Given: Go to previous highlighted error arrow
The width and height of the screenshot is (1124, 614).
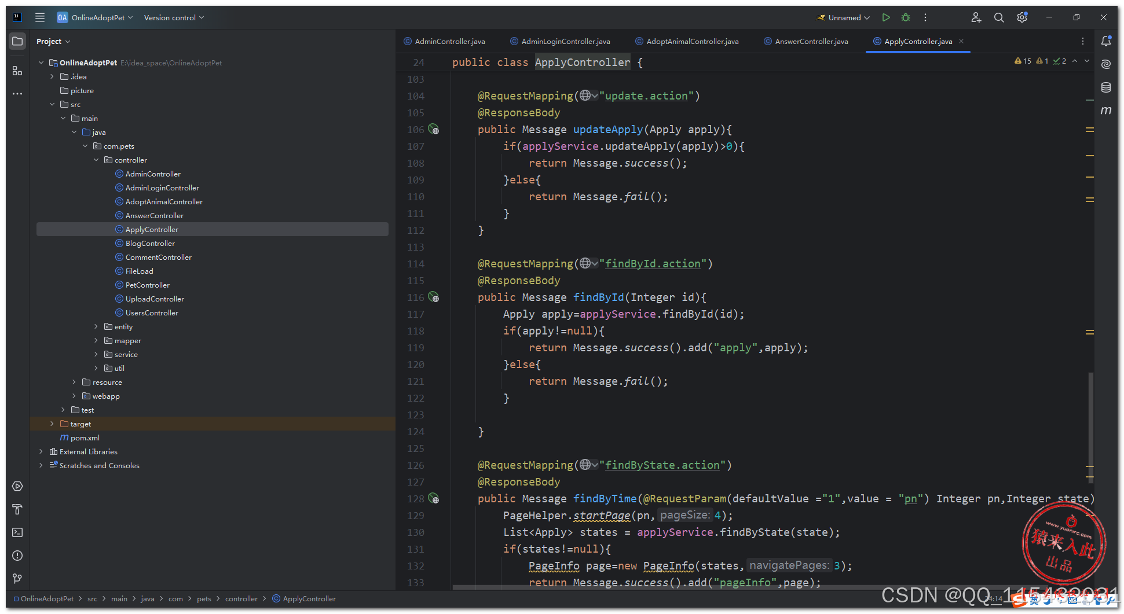Looking at the screenshot, I should (1075, 61).
